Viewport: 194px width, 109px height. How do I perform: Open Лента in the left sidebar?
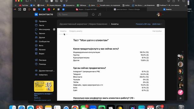pyautogui.click(x=40, y=25)
